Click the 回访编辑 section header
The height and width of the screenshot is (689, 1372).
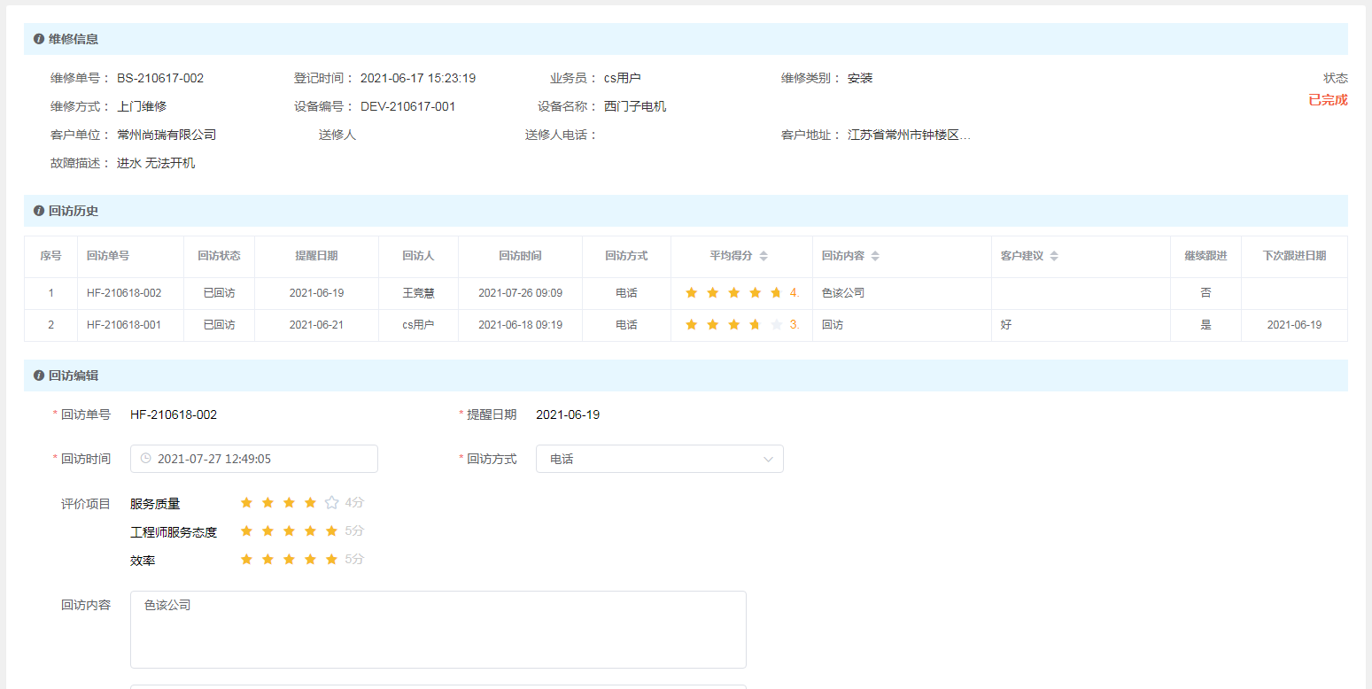74,375
